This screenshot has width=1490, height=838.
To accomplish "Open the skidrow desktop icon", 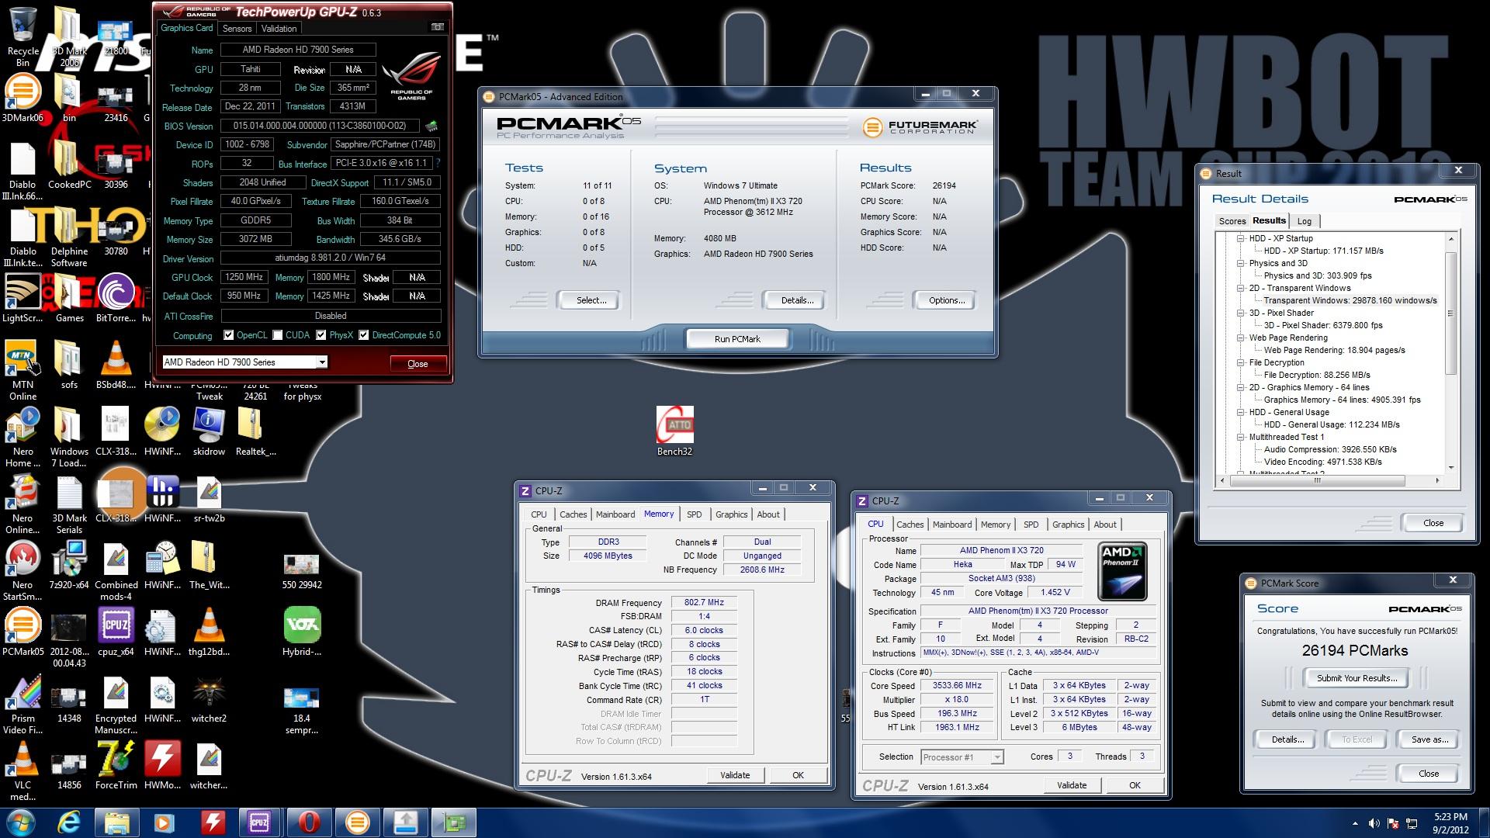I will pyautogui.click(x=209, y=432).
